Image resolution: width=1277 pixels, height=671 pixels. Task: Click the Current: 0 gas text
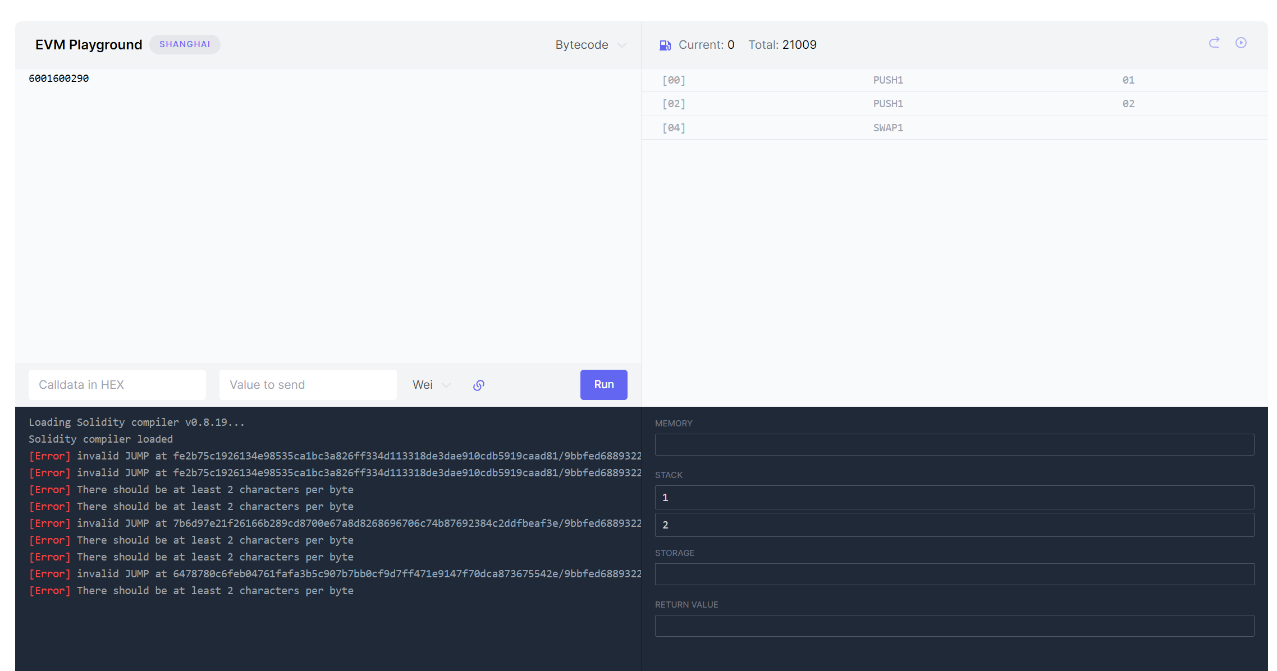[x=706, y=45]
